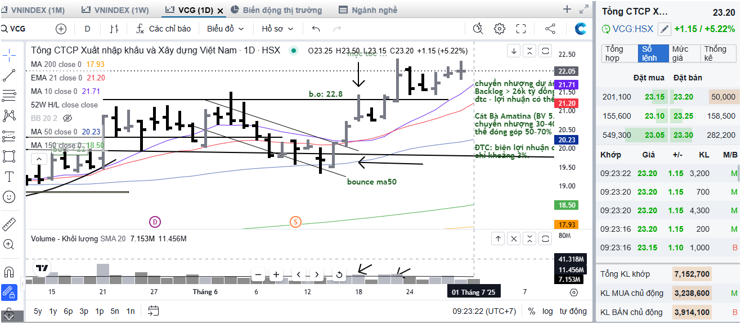Toggle percent scale mode
741x324 pixels.
[532, 311]
